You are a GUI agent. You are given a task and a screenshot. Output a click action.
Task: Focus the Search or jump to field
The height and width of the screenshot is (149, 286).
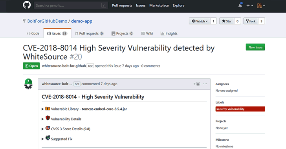tap(71, 5)
